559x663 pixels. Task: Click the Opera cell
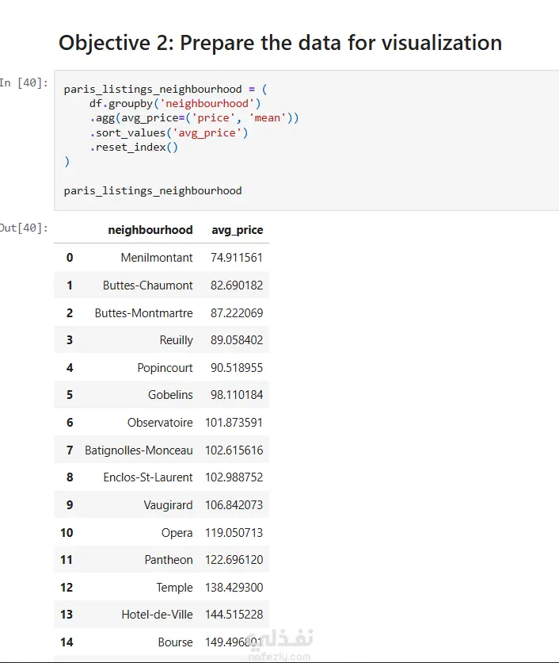[x=177, y=533]
